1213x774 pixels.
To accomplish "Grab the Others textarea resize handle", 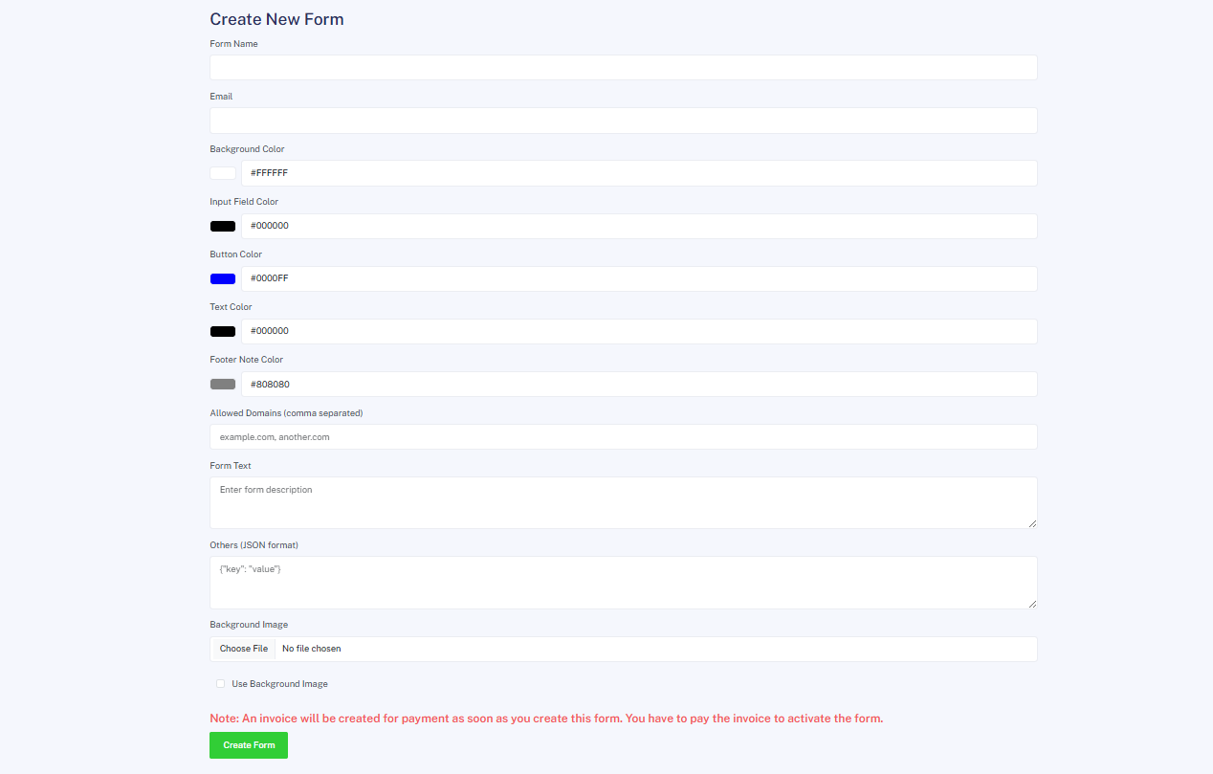I will pyautogui.click(x=1032, y=604).
